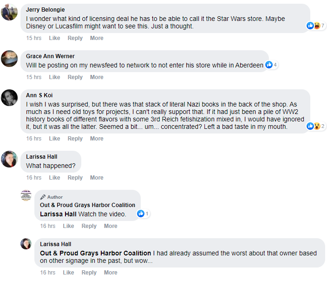Open the 16 hrs timestamp on Ann S Koi's comment
Image resolution: width=327 pixels, height=281 pixels.
34,139
